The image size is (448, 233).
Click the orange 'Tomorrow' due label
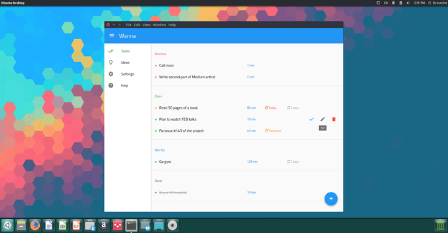pyautogui.click(x=273, y=131)
